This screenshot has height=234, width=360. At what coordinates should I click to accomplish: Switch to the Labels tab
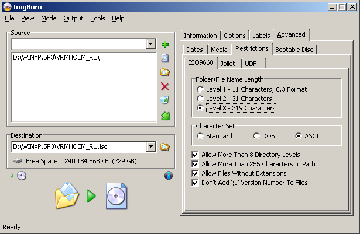click(261, 36)
